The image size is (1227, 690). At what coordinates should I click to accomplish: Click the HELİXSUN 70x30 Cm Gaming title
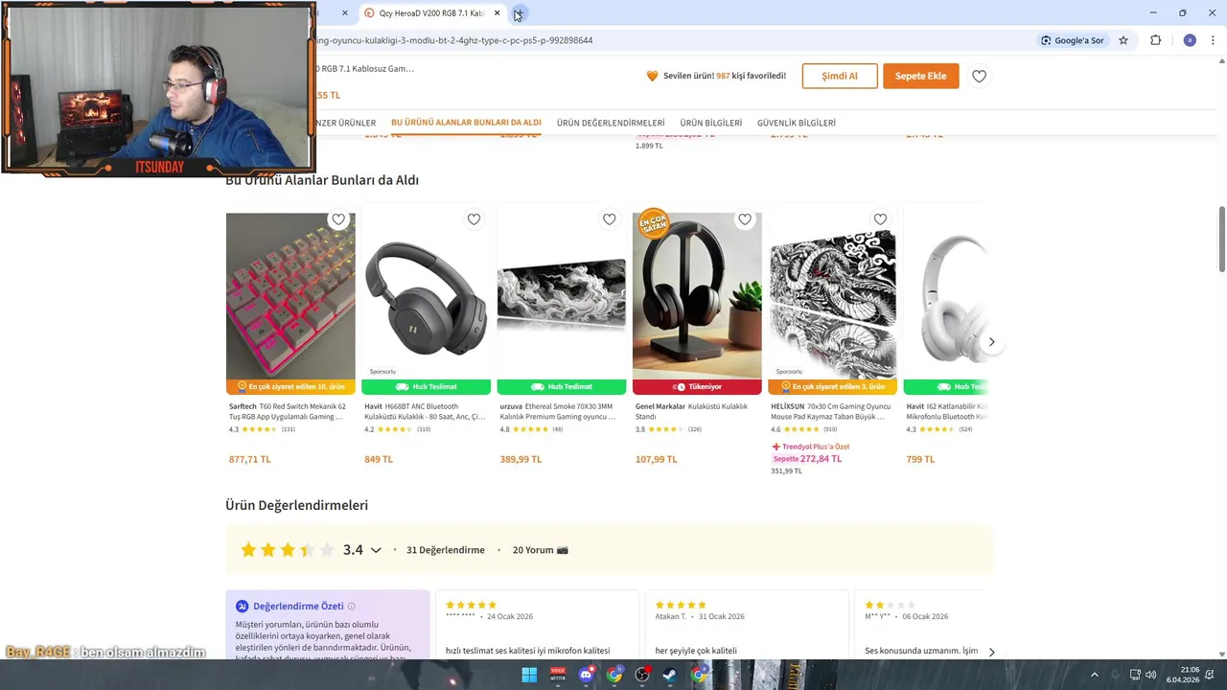[830, 411]
